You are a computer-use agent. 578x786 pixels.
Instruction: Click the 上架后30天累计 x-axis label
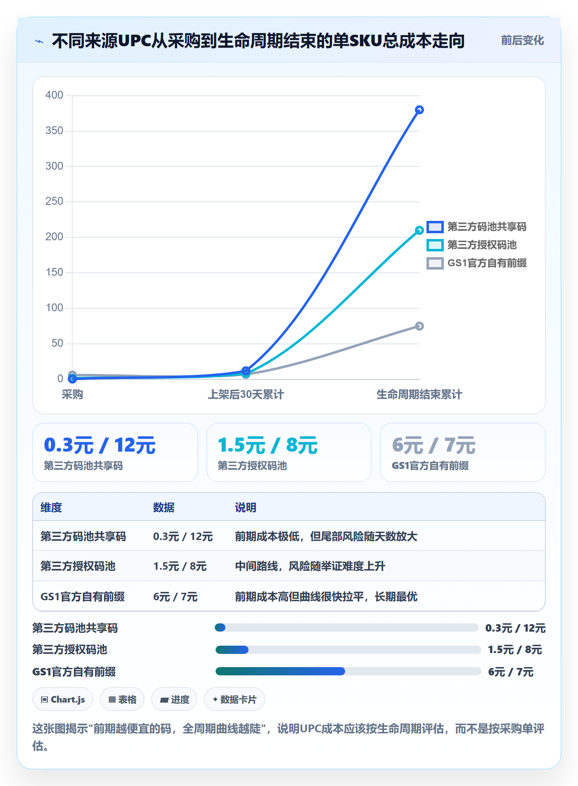246,395
